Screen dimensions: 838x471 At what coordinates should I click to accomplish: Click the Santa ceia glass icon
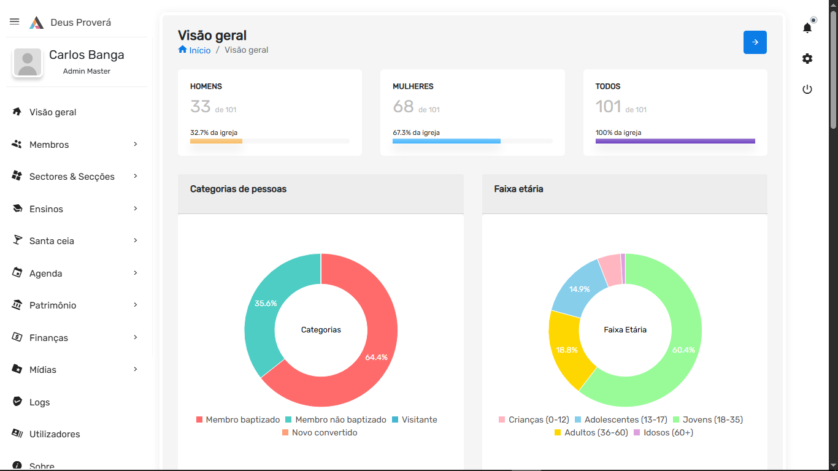tap(17, 240)
